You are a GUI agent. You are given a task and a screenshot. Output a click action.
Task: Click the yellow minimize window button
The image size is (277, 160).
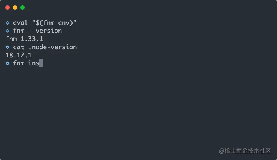(x=15, y=7)
